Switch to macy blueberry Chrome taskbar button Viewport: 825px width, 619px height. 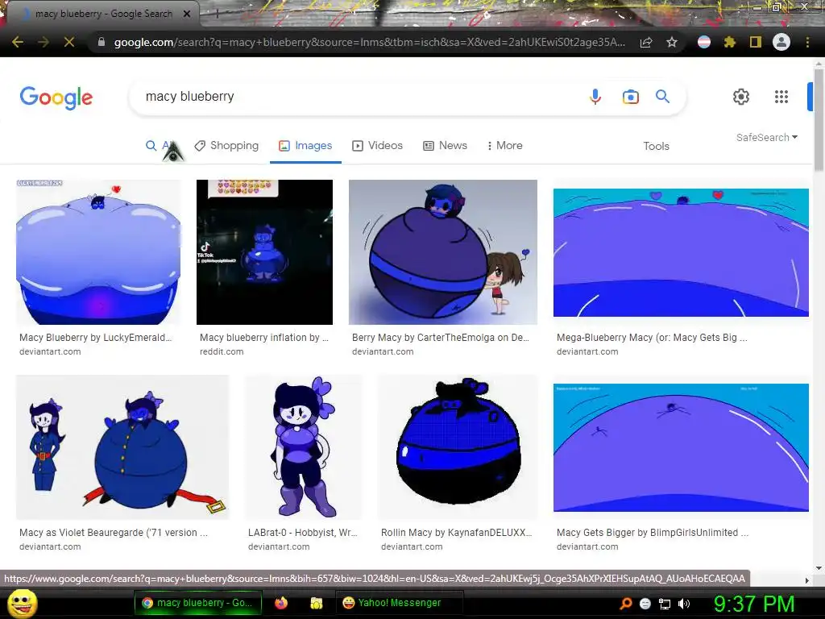click(x=200, y=603)
